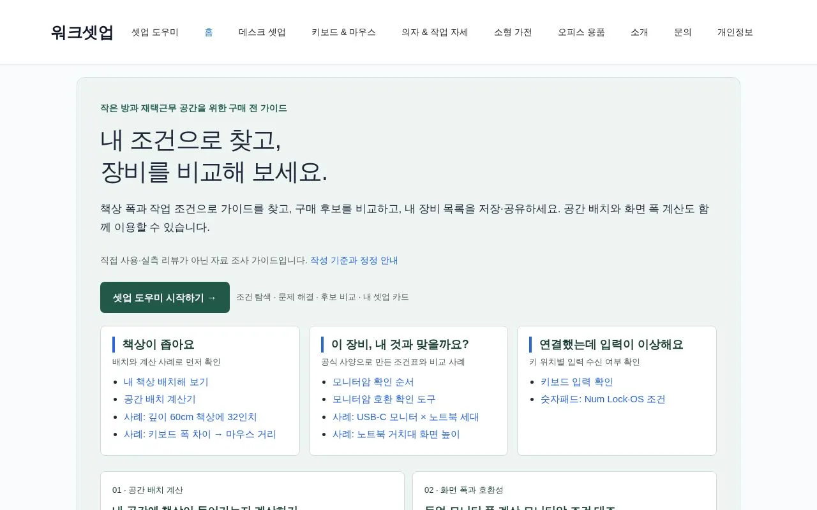This screenshot has width=817, height=510.
Task: Open 사례: 노트북 거치대 화면 높이
Action: coord(396,434)
